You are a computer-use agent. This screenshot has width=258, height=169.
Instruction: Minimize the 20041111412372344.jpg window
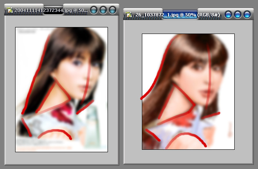click(x=94, y=10)
